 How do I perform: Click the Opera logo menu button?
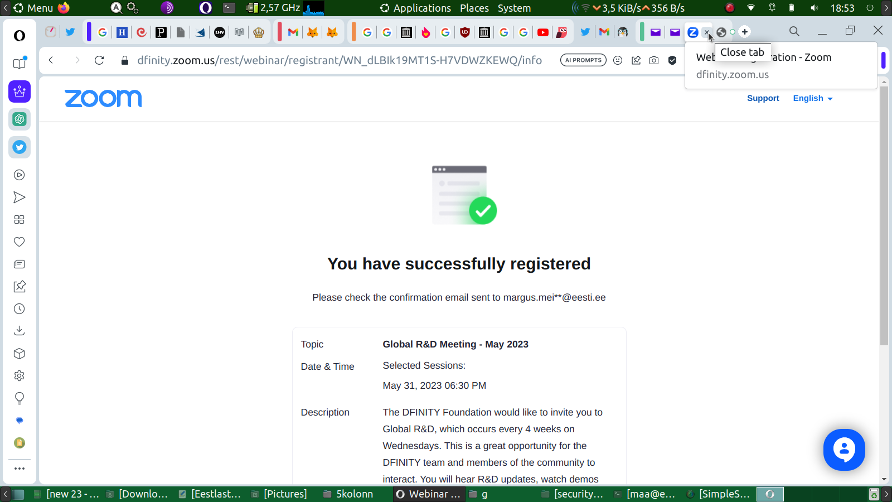[x=20, y=36]
